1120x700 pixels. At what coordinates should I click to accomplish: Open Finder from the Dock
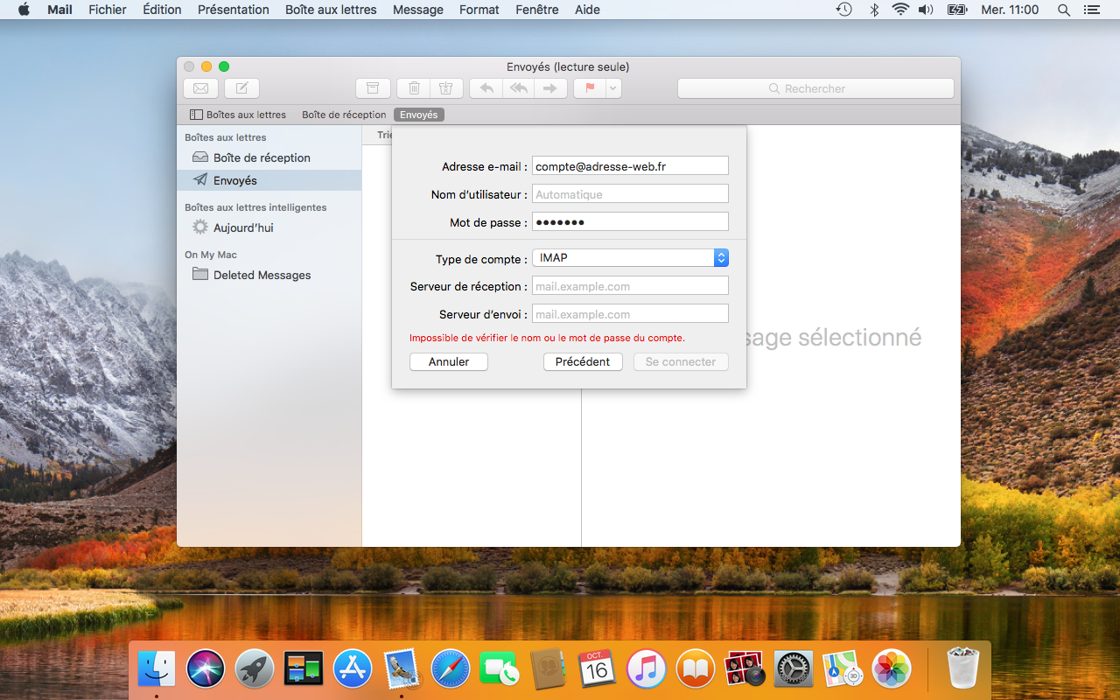pos(157,669)
